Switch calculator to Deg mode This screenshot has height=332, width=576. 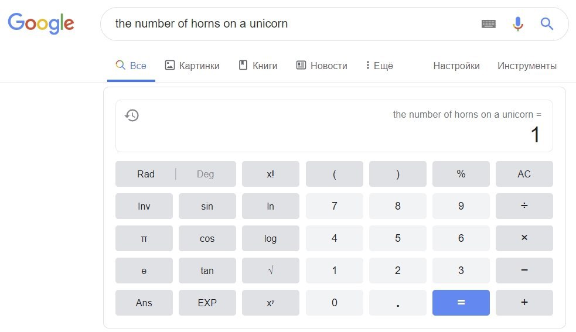click(206, 174)
